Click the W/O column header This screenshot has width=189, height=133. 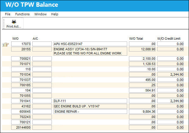coord(15,39)
